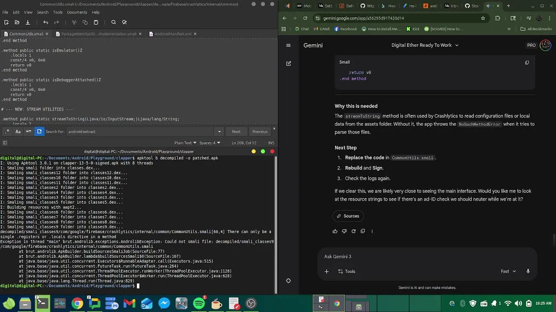Add attachment with the plus button
Viewport: 556px width, 312px height.
pos(327,271)
